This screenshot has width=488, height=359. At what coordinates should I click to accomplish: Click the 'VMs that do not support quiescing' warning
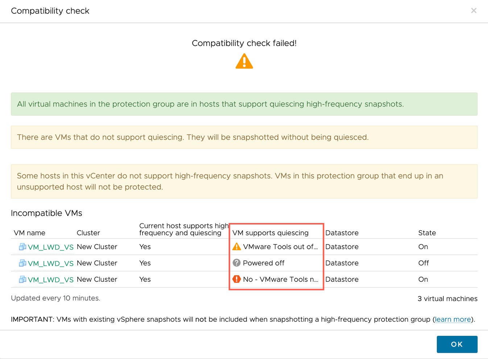click(244, 137)
